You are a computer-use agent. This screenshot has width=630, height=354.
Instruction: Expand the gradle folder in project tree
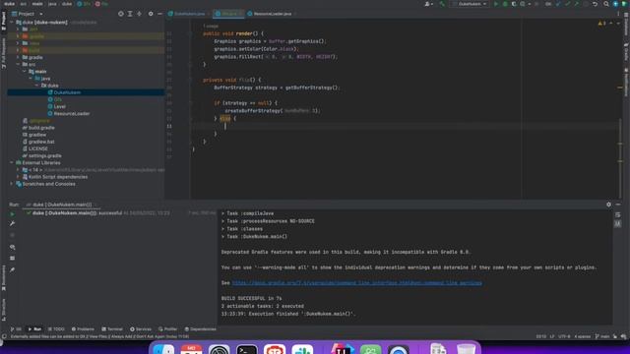(18, 57)
